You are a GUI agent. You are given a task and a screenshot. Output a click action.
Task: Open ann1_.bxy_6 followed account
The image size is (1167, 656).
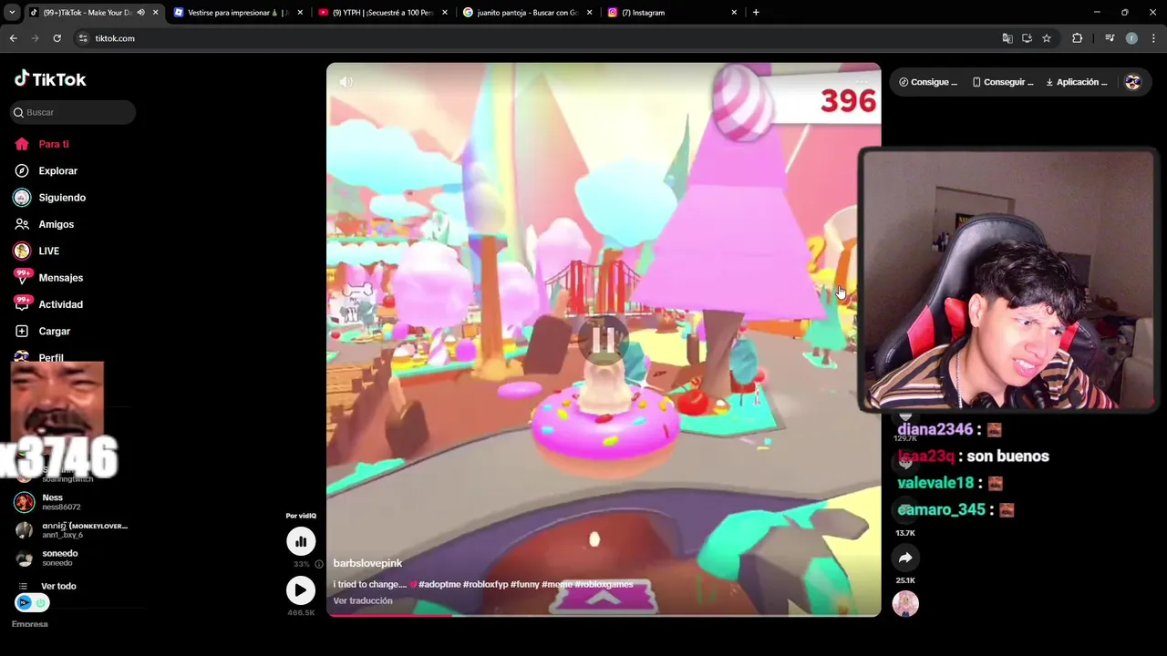[x=71, y=529]
